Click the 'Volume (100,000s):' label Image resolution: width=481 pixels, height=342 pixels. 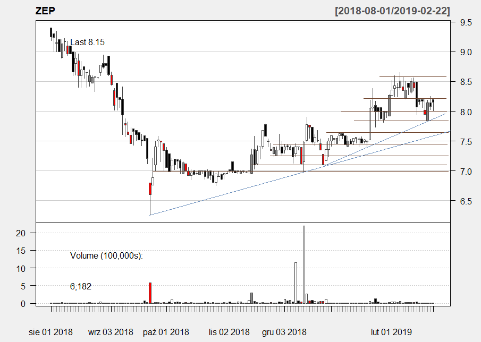106,255
